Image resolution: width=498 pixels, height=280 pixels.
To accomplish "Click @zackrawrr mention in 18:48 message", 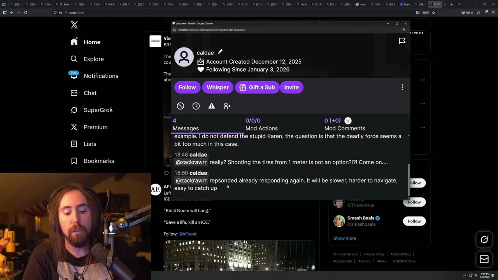I will [191, 162].
